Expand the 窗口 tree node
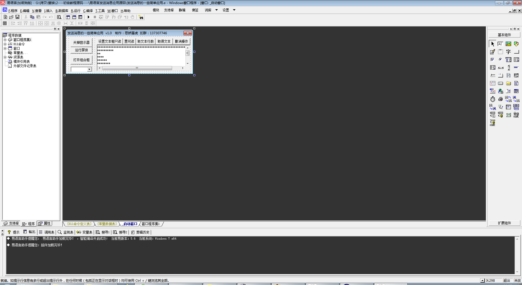 pos(5,48)
